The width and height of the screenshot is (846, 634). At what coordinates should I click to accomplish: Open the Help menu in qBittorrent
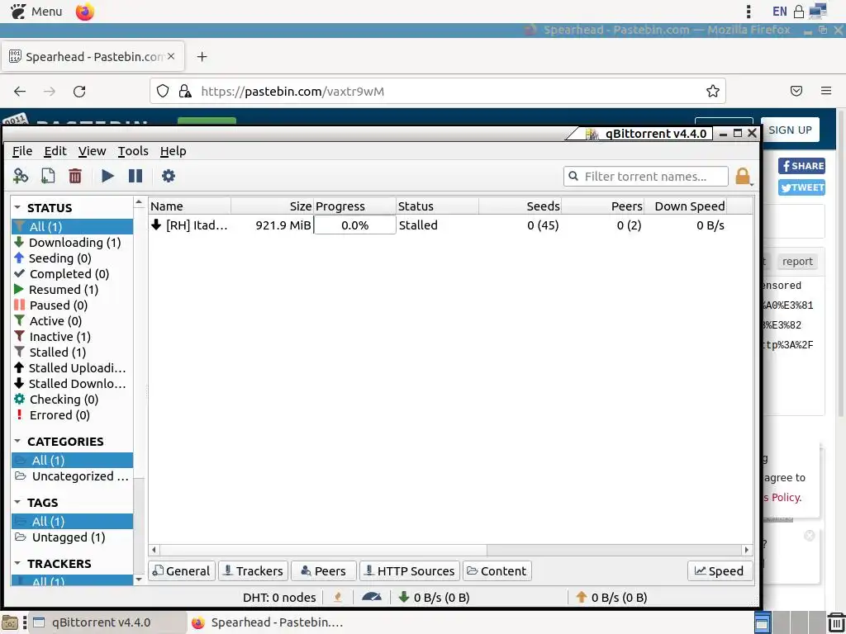pyautogui.click(x=173, y=151)
